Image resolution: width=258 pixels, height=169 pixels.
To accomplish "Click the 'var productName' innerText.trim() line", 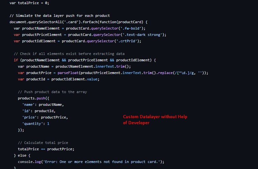I will [74, 66].
